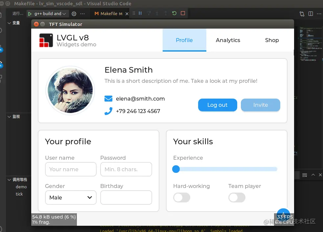The width and height of the screenshot is (323, 232).
Task: Click the Experience slider handle
Action: click(x=176, y=169)
